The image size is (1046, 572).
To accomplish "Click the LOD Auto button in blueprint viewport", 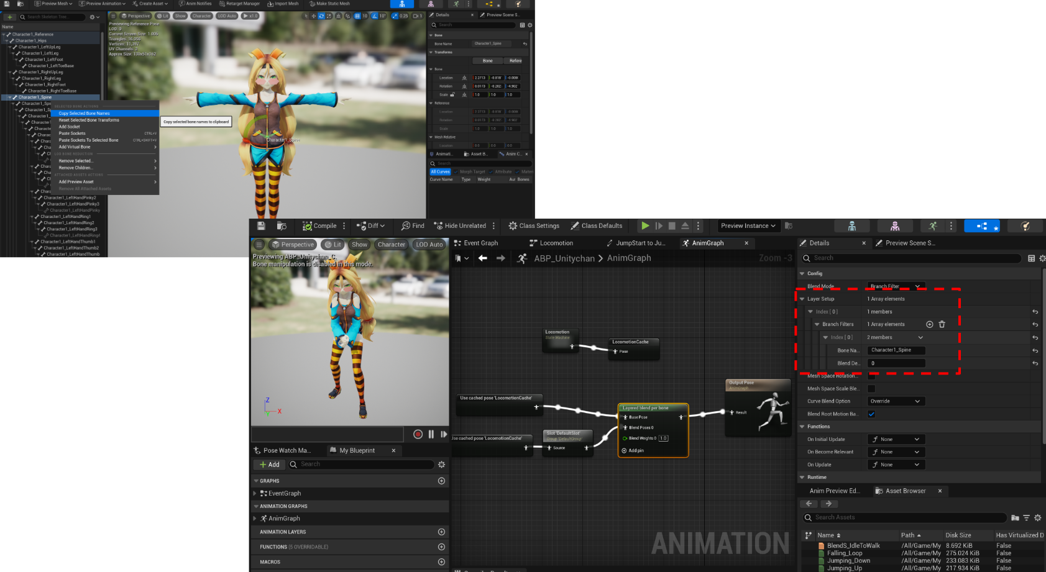I will pos(429,245).
